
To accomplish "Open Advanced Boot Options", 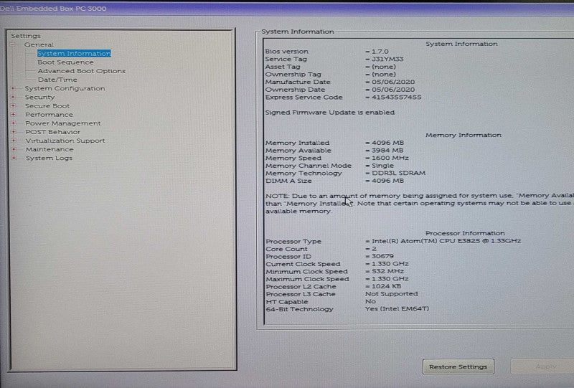I will [81, 71].
